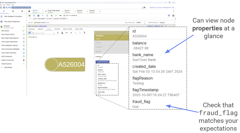Open the Default Results Tab dropdown
This screenshot has height=133, width=240.
tap(167, 23)
